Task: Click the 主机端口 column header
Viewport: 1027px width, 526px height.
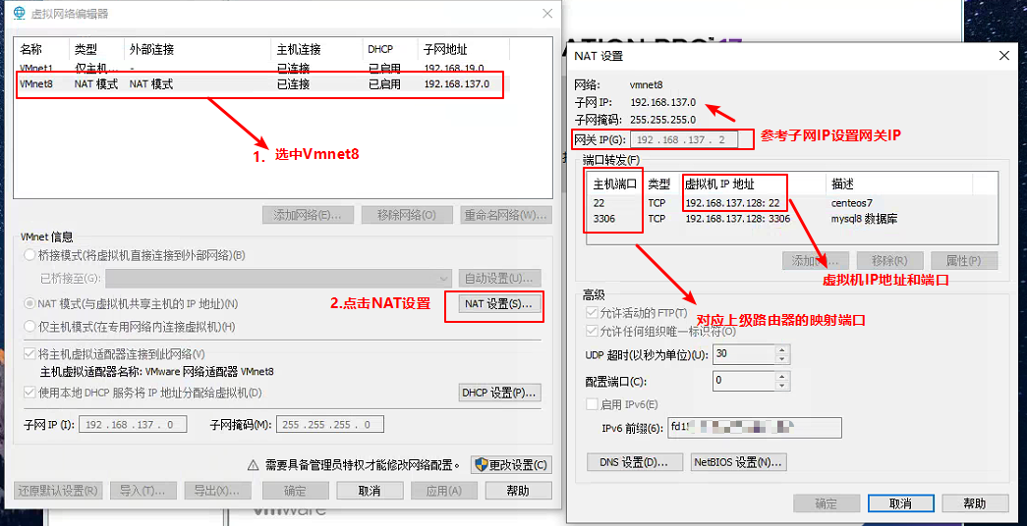Action: (615, 184)
